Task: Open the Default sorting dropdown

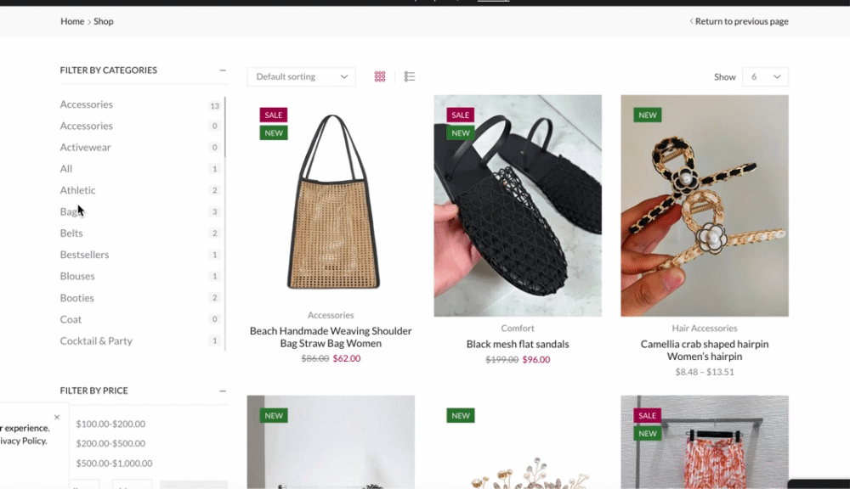Action: (302, 77)
